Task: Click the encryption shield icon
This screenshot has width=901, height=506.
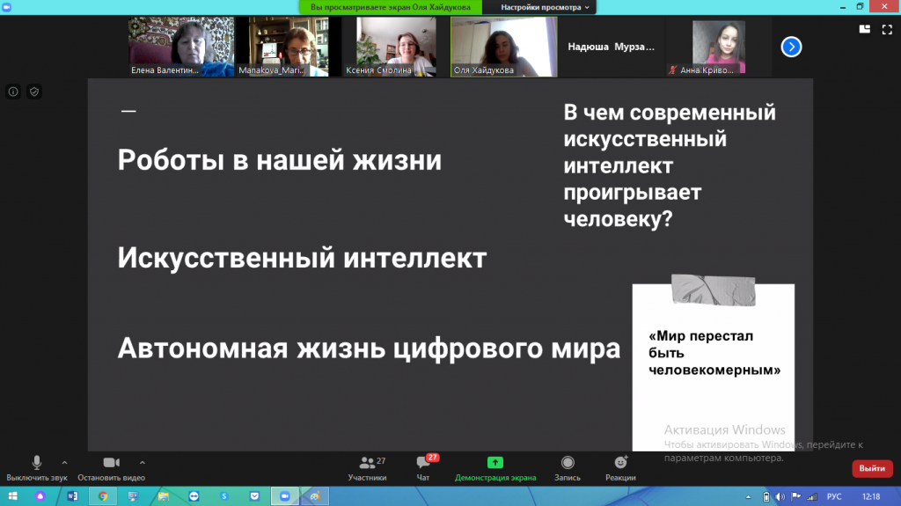Action: click(x=34, y=92)
